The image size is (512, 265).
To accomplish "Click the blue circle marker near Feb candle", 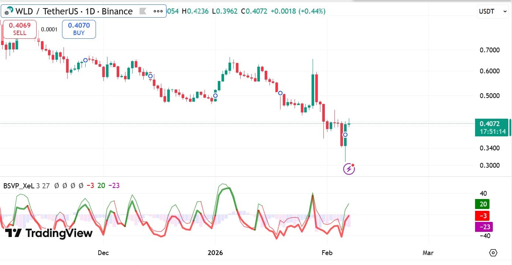I will (x=345, y=135).
